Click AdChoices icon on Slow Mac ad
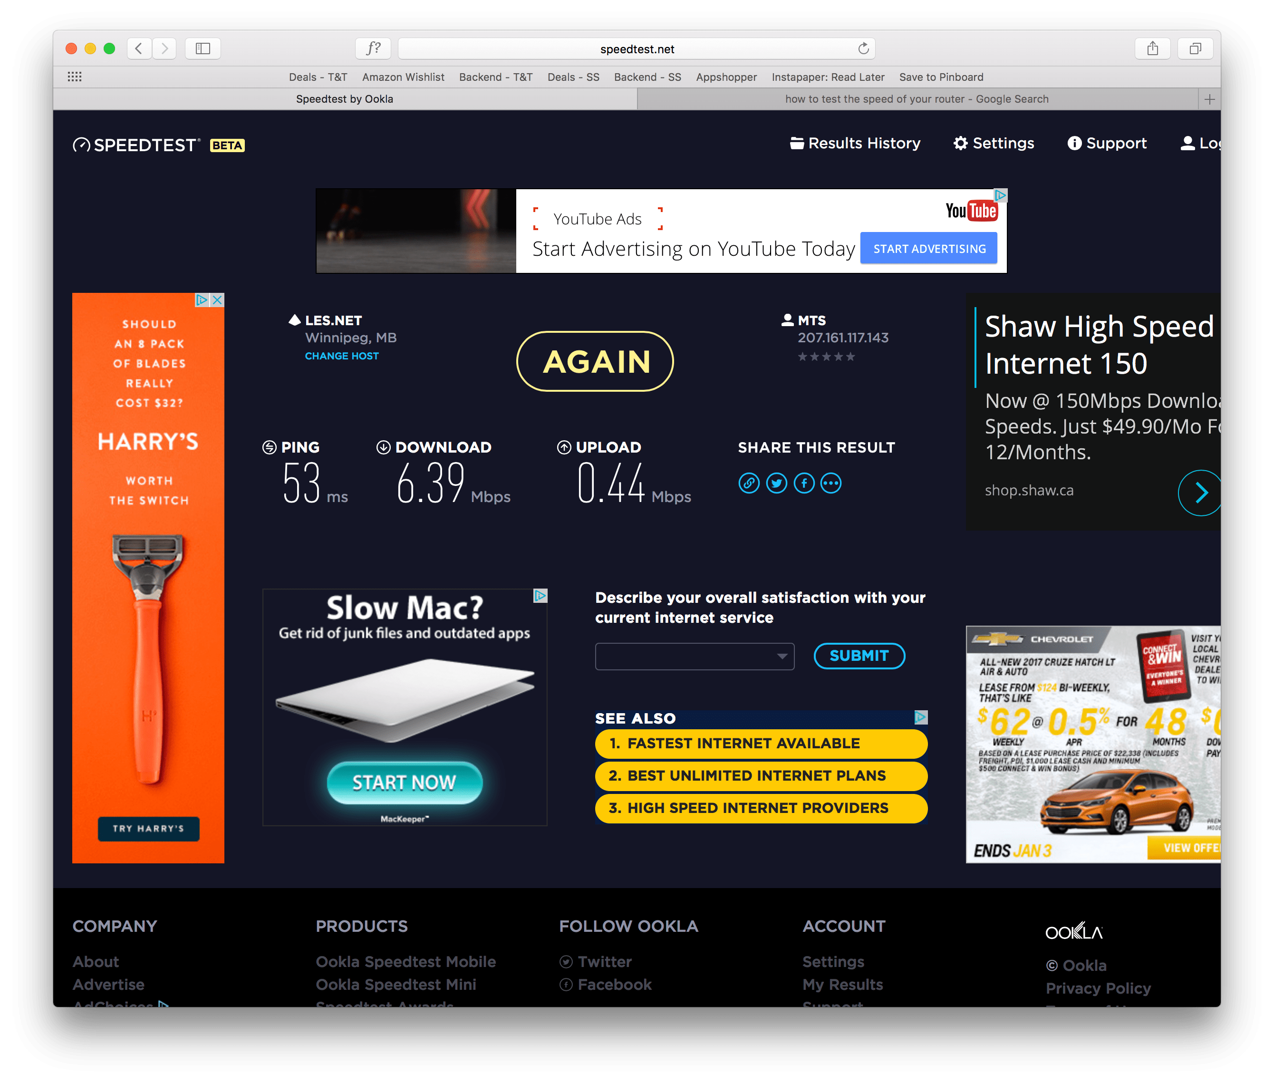 (540, 596)
